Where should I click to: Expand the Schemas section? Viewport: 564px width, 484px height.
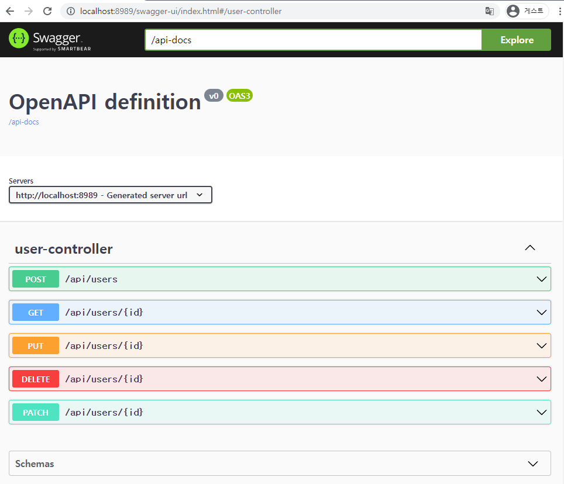pyautogui.click(x=532, y=463)
